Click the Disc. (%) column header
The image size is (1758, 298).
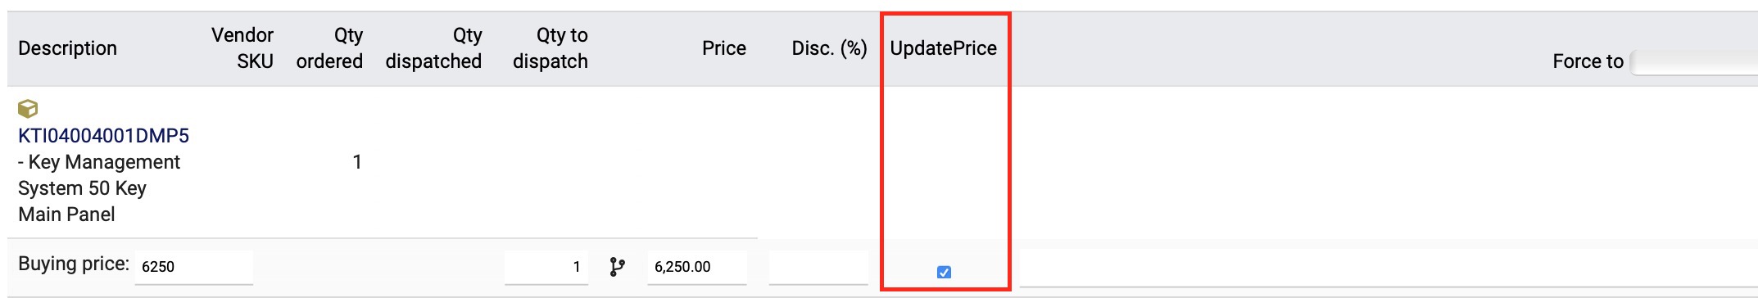(x=829, y=48)
